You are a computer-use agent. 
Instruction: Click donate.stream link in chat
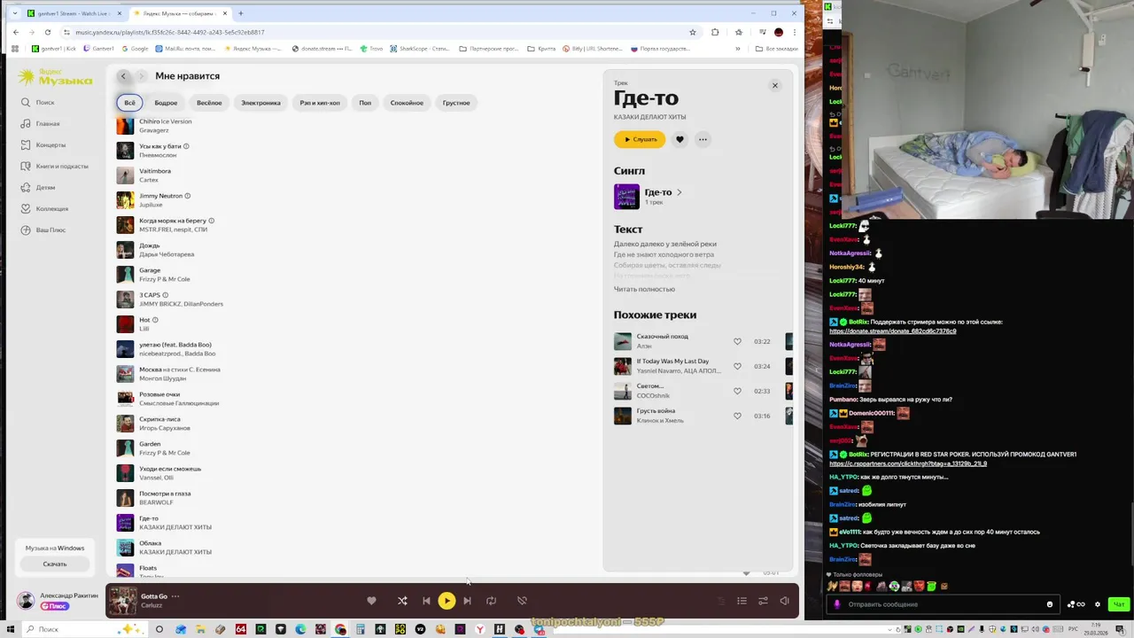click(x=893, y=331)
